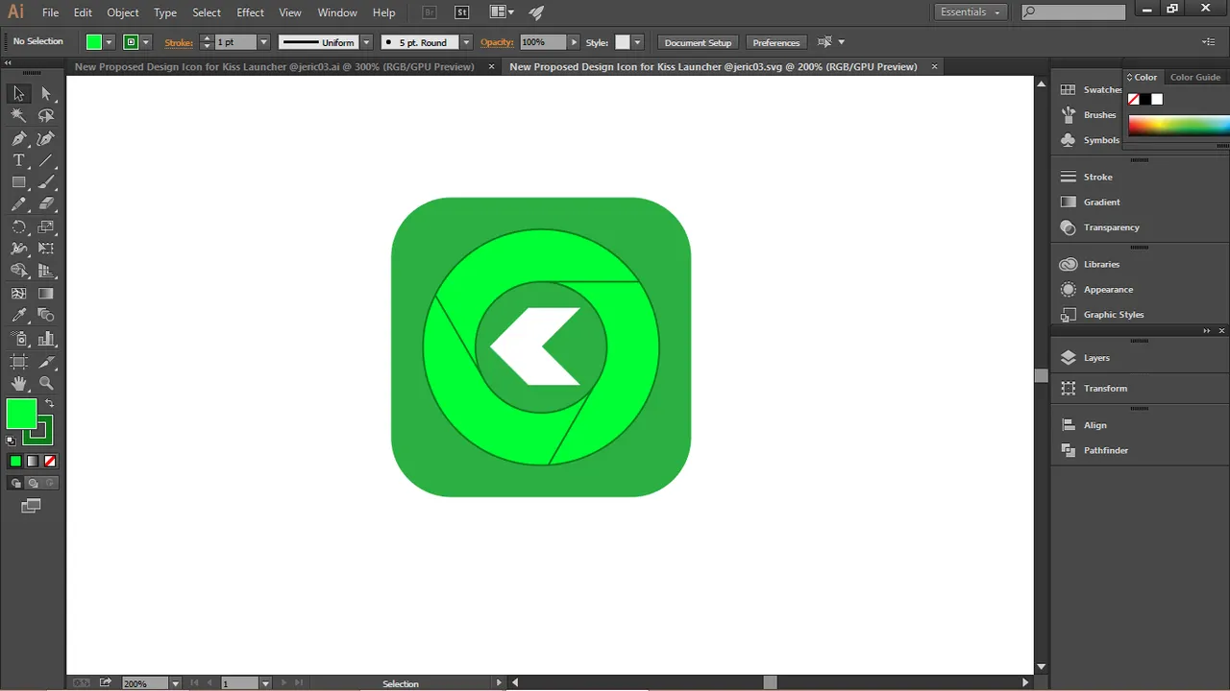Open Adobe Bridge from the Br icon
Viewport: 1230px width, 691px height.
[430, 12]
